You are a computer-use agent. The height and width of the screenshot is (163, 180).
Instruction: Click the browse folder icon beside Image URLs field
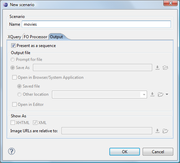pos(165,131)
